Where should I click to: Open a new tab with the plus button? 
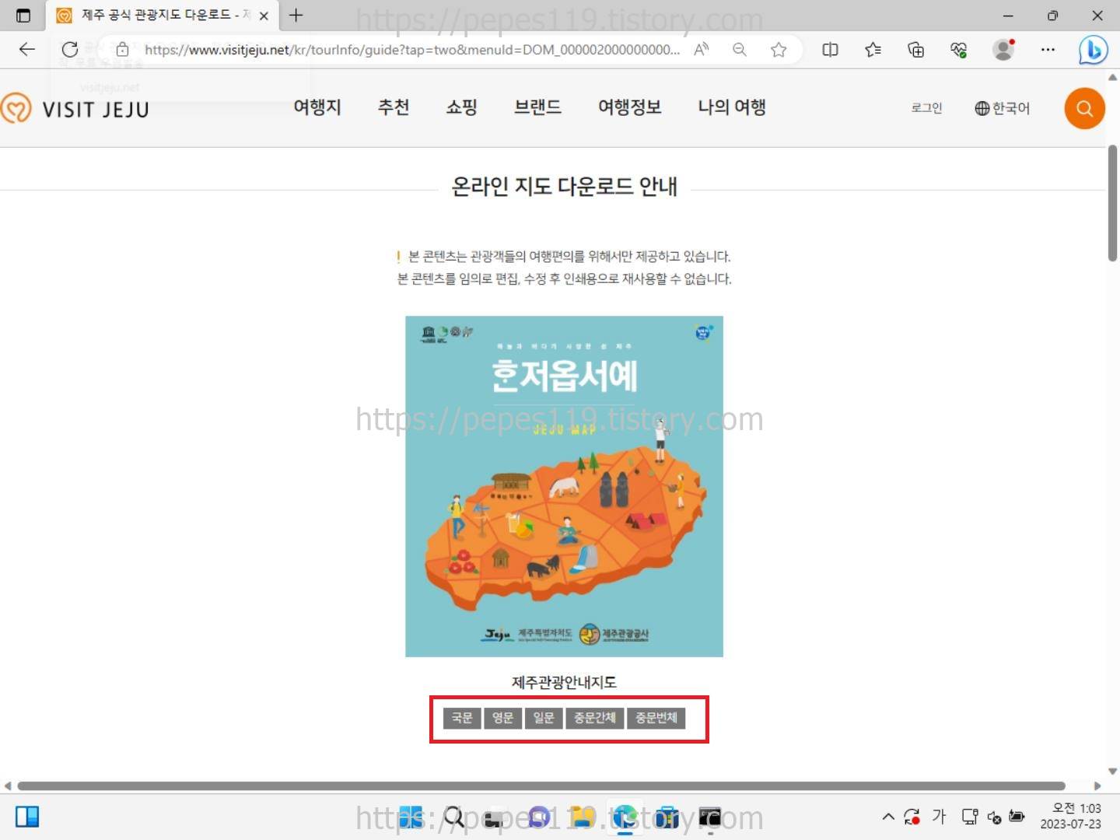click(x=296, y=15)
